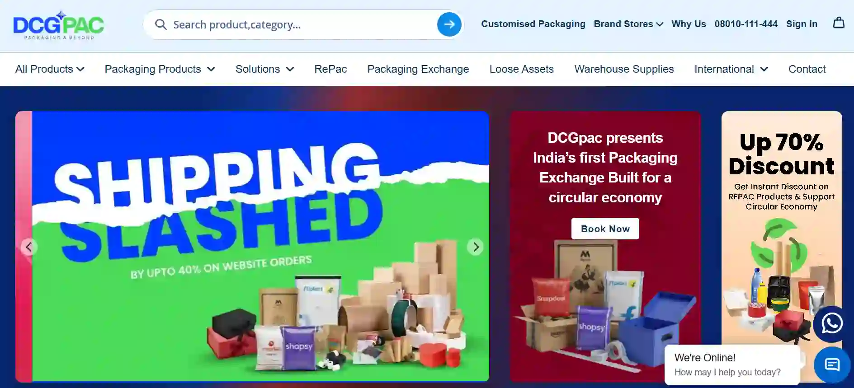
Task: Open WhatsApp chat floating icon
Action: point(832,323)
